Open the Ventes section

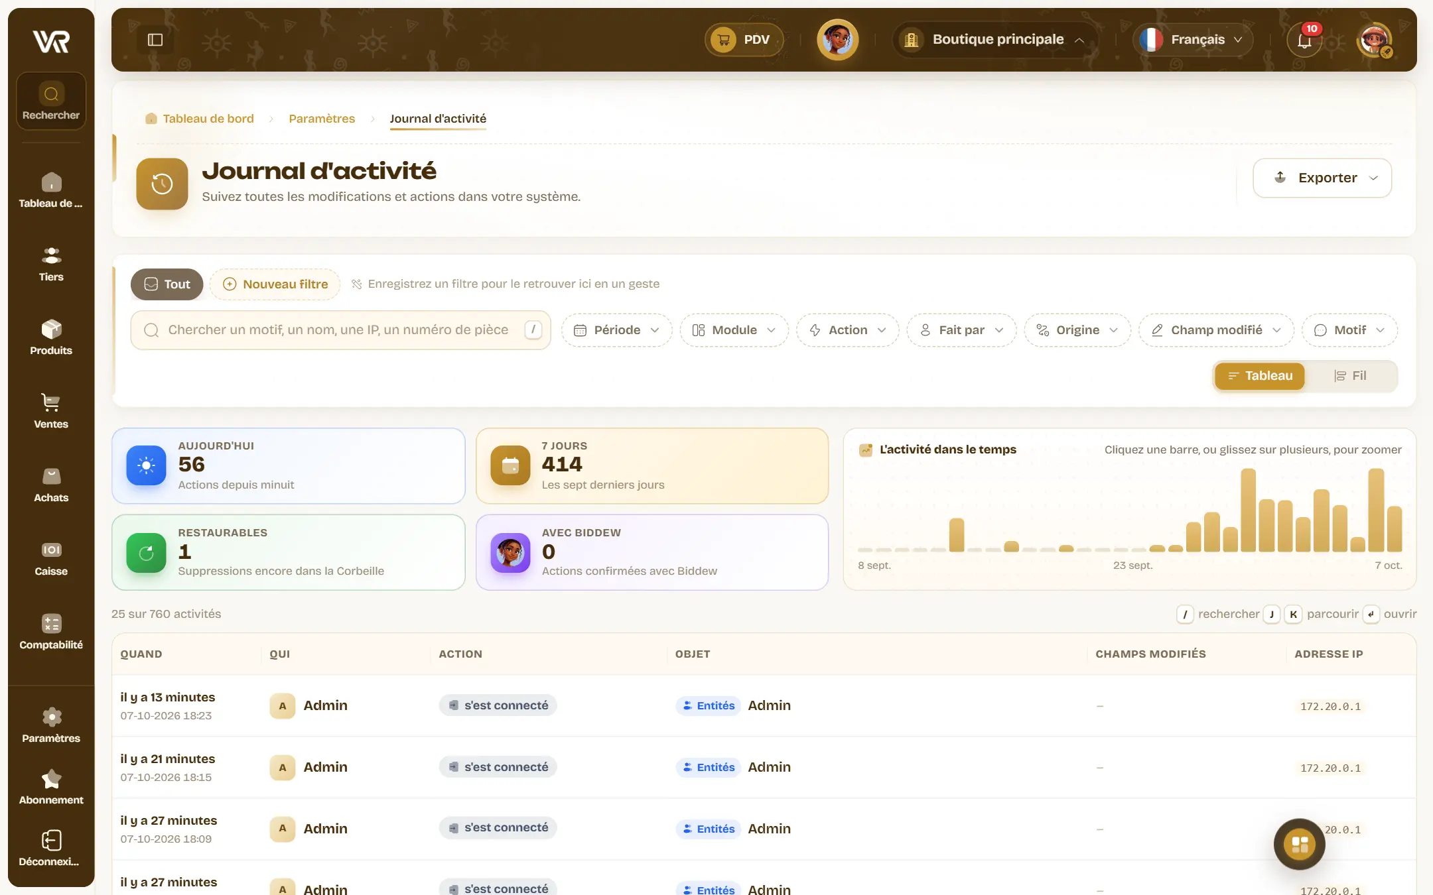click(x=51, y=412)
